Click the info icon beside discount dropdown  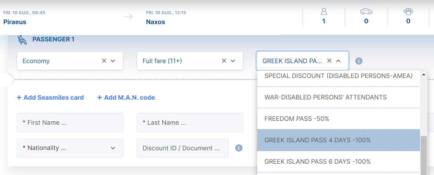coord(359,61)
